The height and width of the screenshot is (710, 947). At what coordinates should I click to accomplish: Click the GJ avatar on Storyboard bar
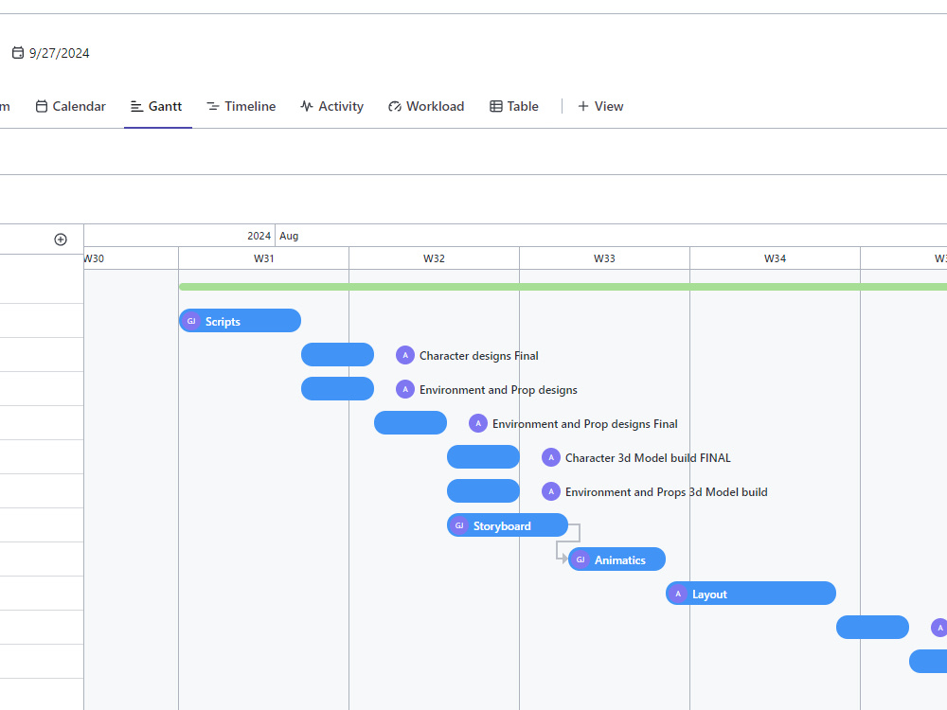click(x=459, y=525)
